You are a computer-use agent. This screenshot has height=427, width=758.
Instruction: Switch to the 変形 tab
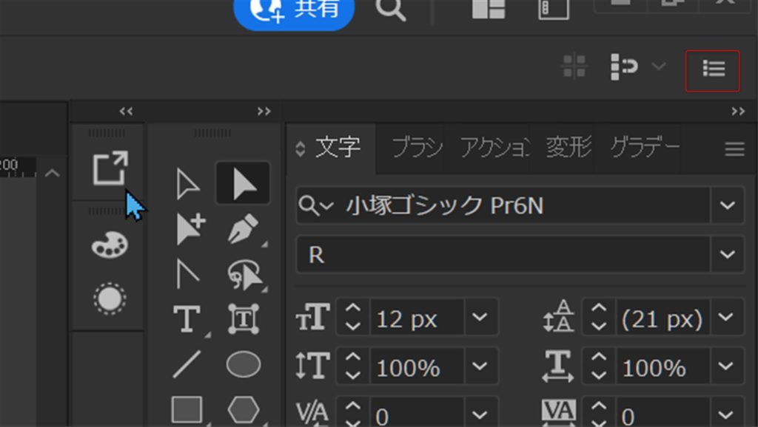click(x=568, y=148)
